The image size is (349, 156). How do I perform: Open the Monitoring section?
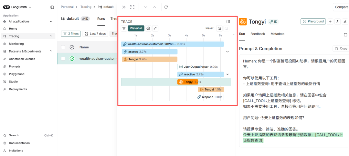click(16, 44)
